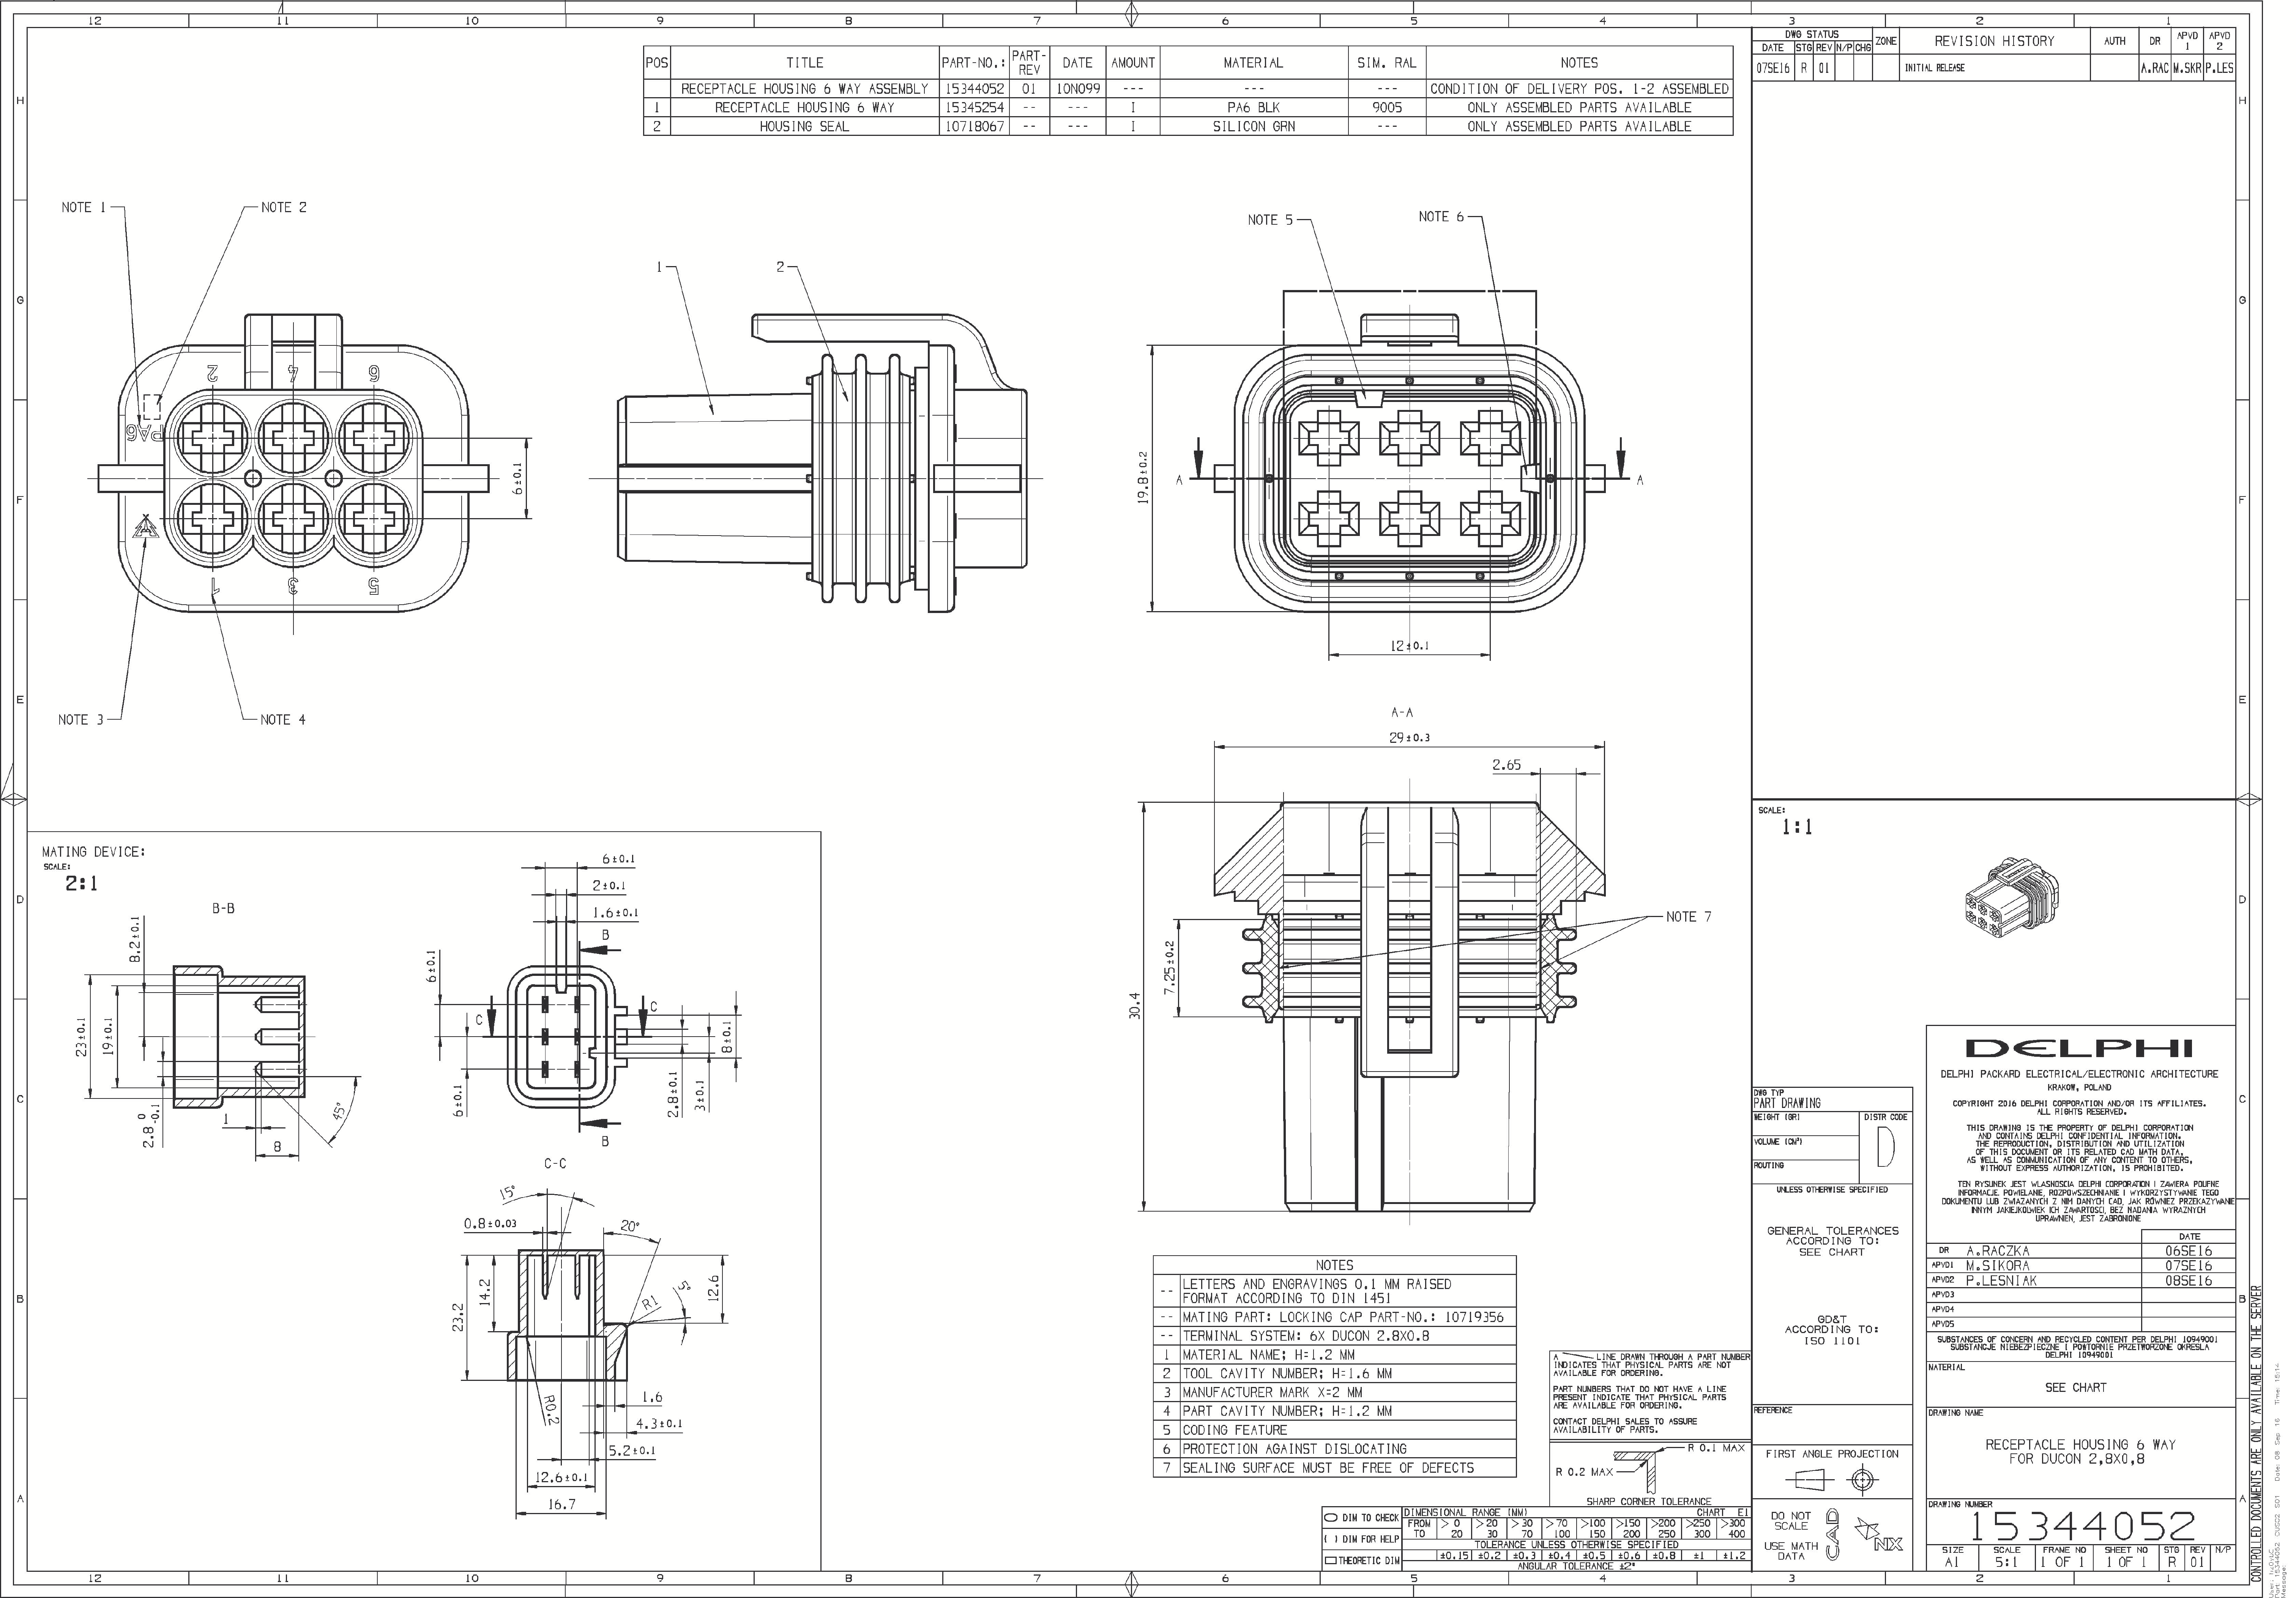The width and height of the screenshot is (2296, 1598).
Task: Click the 29±0.3 dimension in section A-A
Action: (x=1409, y=737)
